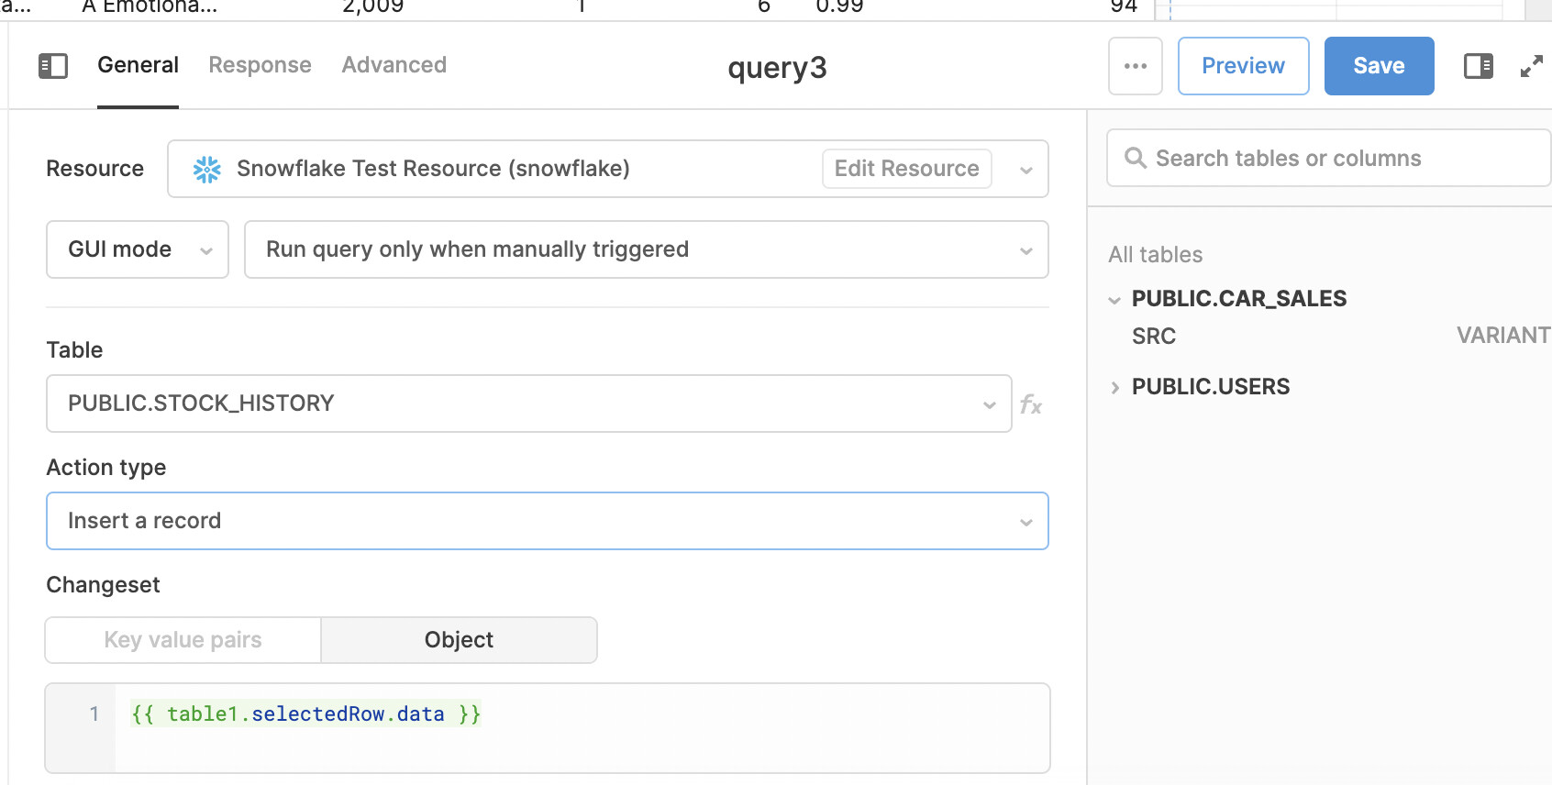Screen dimensions: 1552x785
Task: Toggle the right sidebar panel icon
Action: (1478, 66)
